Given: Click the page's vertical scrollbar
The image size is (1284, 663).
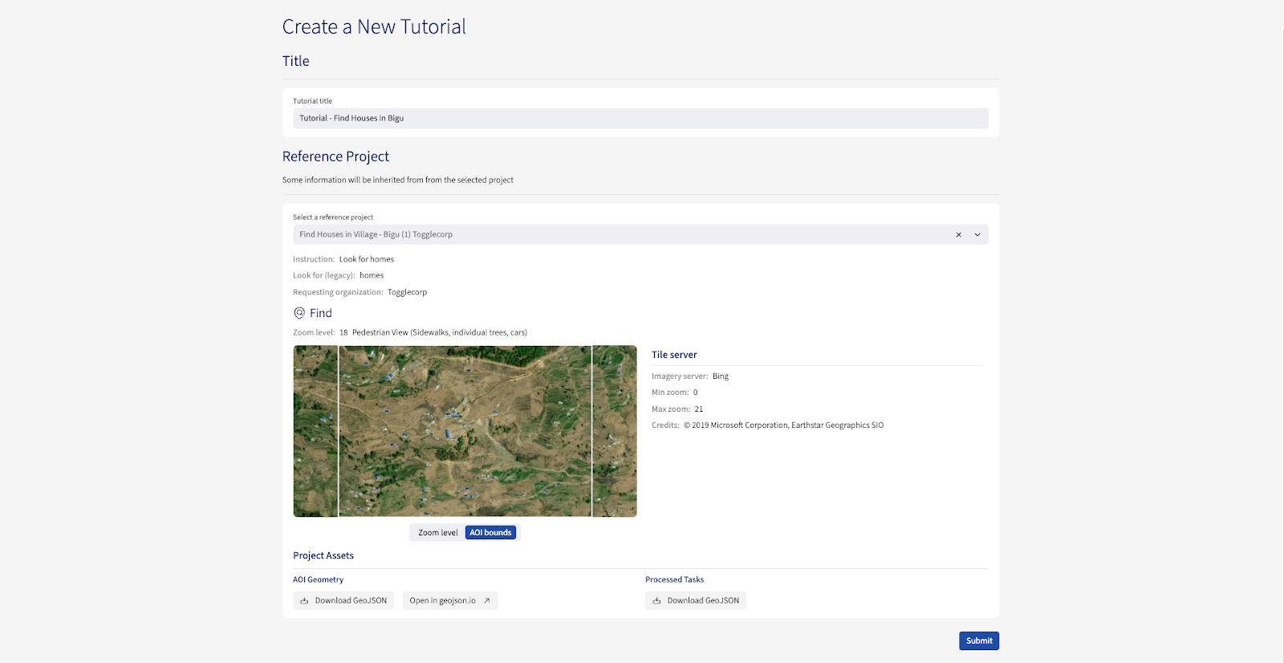Looking at the screenshot, I should [x=1281, y=321].
